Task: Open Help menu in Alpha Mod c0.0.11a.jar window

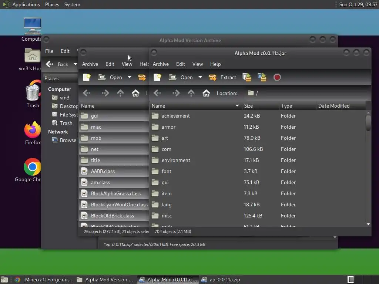Action: (215, 64)
